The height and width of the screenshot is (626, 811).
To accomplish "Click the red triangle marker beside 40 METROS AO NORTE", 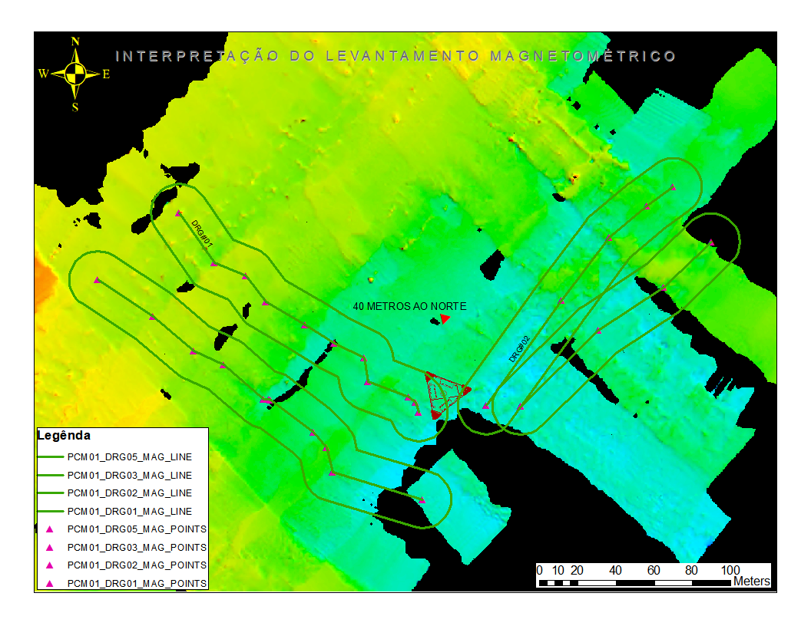I will (445, 318).
